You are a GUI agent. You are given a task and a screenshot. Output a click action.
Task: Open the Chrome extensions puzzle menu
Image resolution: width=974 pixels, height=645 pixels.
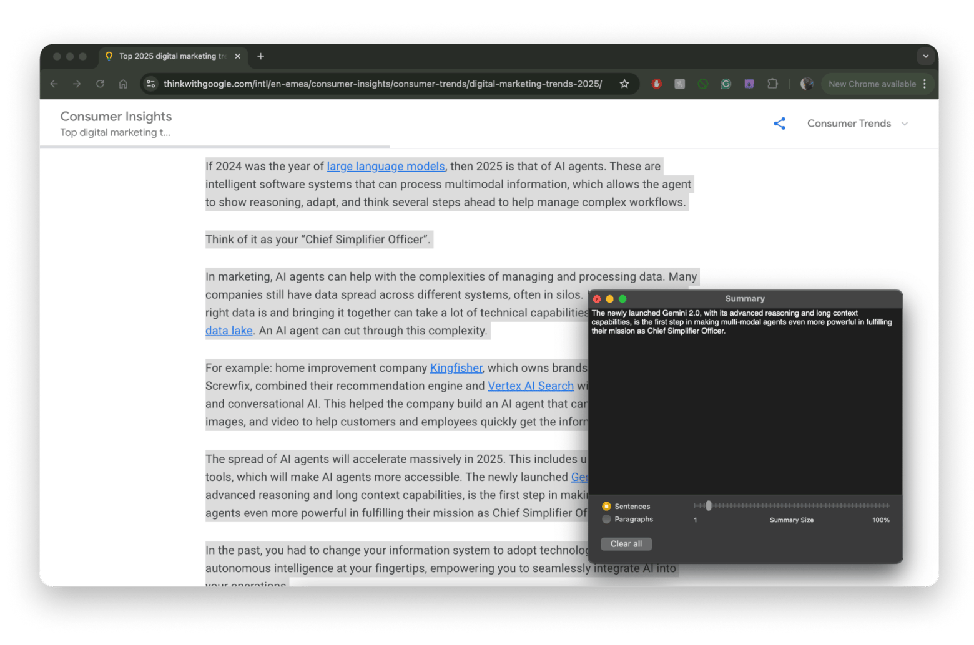(x=772, y=84)
